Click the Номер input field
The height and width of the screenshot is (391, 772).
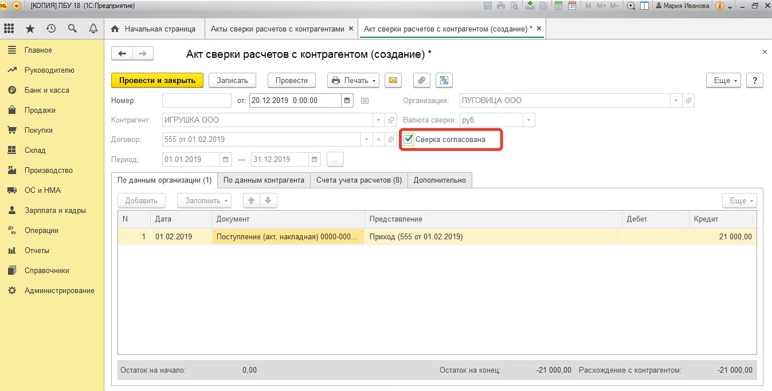[196, 101]
